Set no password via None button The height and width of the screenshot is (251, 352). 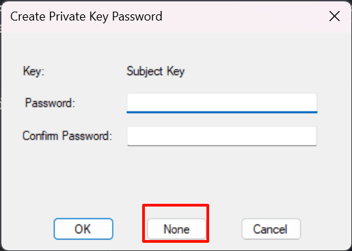[176, 229]
